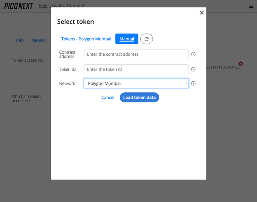Viewport: 257px width, 202px height.
Task: Remove the token from the access list
Action: [241, 64]
